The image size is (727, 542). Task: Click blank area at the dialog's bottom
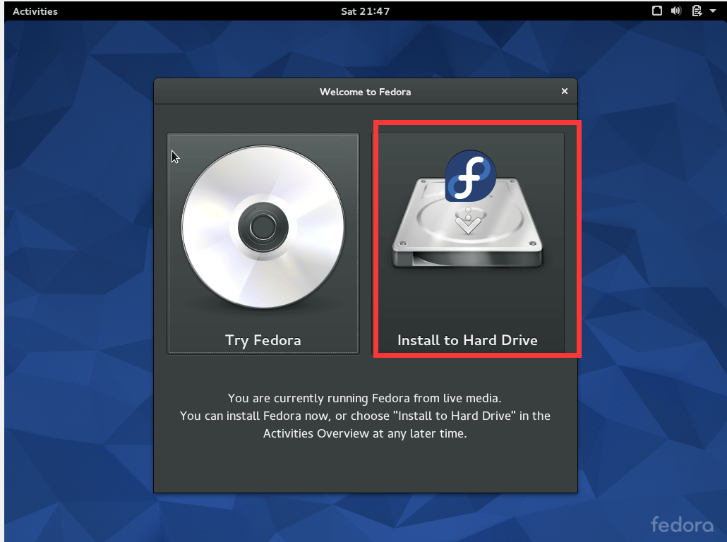365,469
